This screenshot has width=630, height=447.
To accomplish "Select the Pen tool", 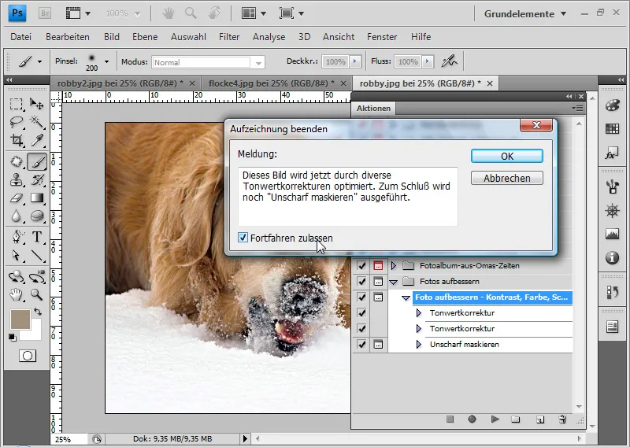I will tap(17, 237).
